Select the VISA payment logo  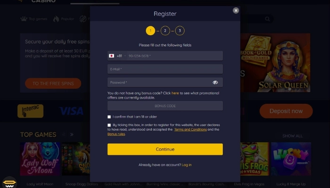click(x=71, y=111)
